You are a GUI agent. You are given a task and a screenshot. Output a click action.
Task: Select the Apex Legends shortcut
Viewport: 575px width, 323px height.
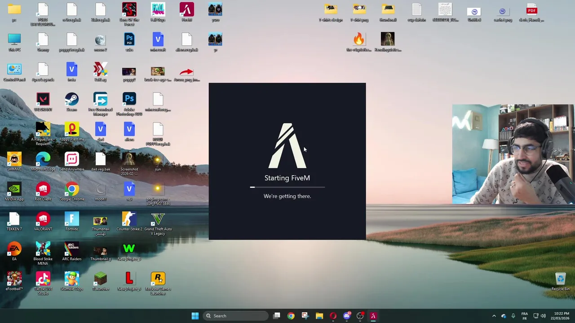(43, 72)
